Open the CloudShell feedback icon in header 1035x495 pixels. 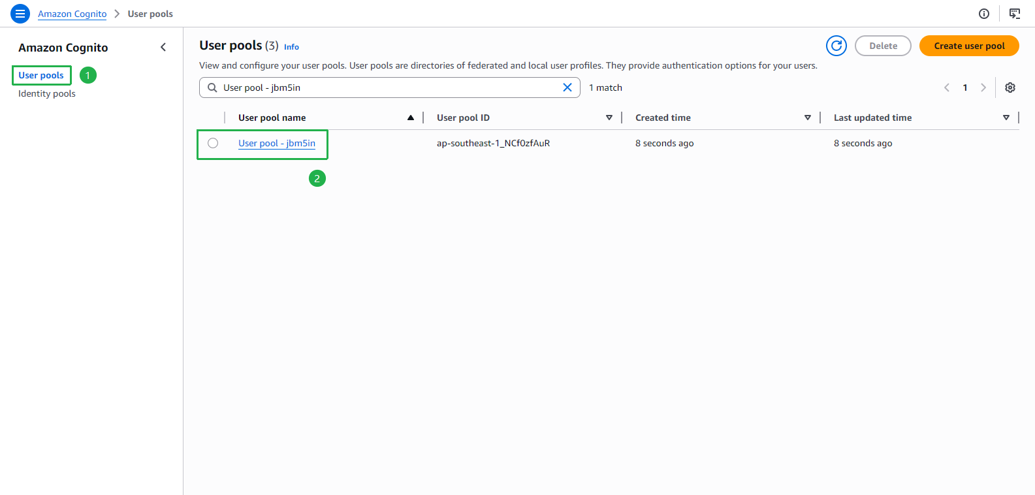click(x=1015, y=14)
